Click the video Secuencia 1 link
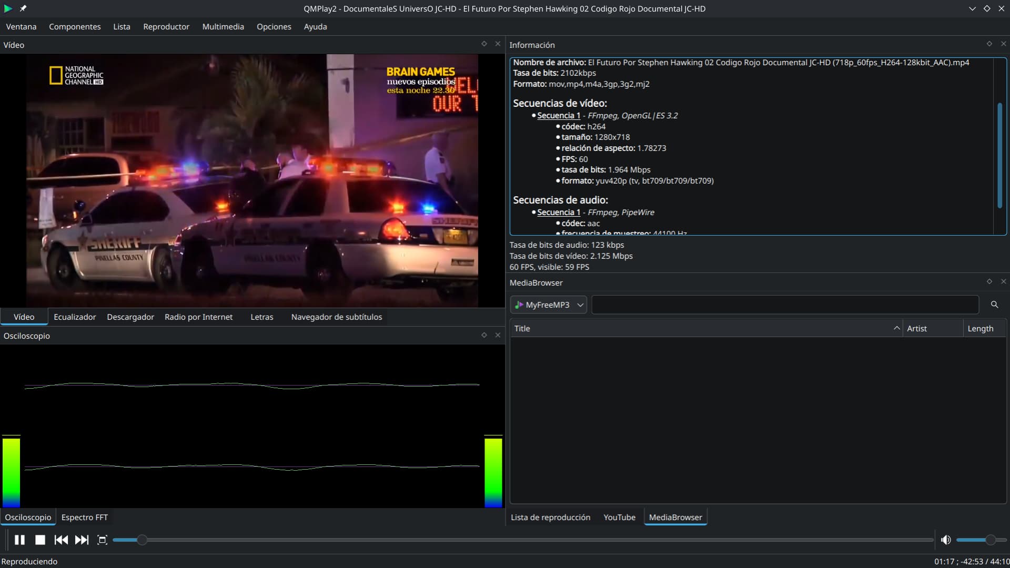Screen dimensions: 1010x568 [x=559, y=115]
